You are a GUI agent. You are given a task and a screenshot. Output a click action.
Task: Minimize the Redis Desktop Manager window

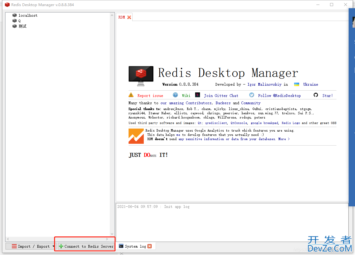tap(318, 5)
